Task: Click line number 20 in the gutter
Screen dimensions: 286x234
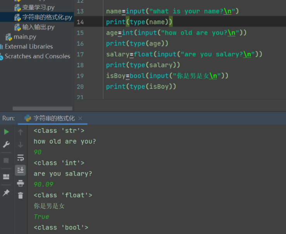Action: click(80, 87)
